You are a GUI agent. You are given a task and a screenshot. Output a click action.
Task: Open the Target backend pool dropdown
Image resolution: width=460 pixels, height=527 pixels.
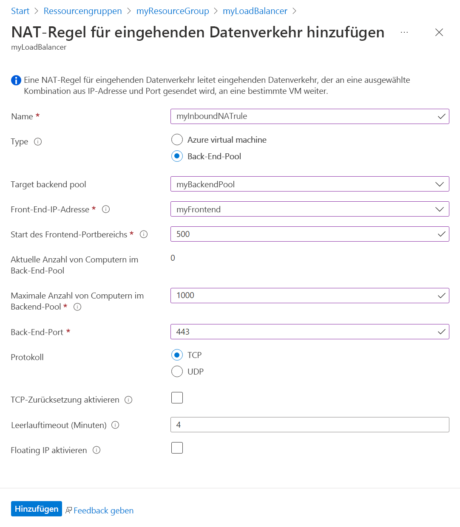point(440,184)
